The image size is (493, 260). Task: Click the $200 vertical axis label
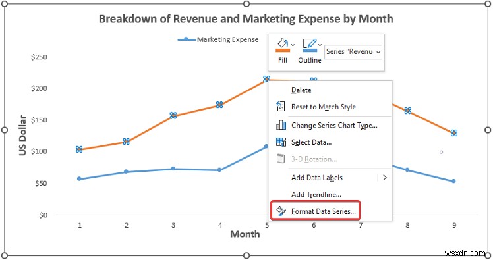point(39,89)
